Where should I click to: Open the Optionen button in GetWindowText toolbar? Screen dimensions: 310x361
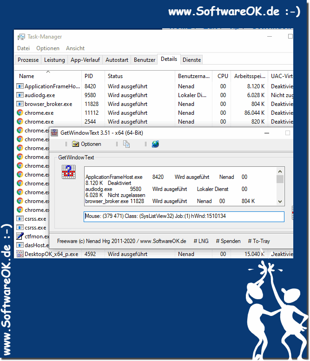click(86, 144)
